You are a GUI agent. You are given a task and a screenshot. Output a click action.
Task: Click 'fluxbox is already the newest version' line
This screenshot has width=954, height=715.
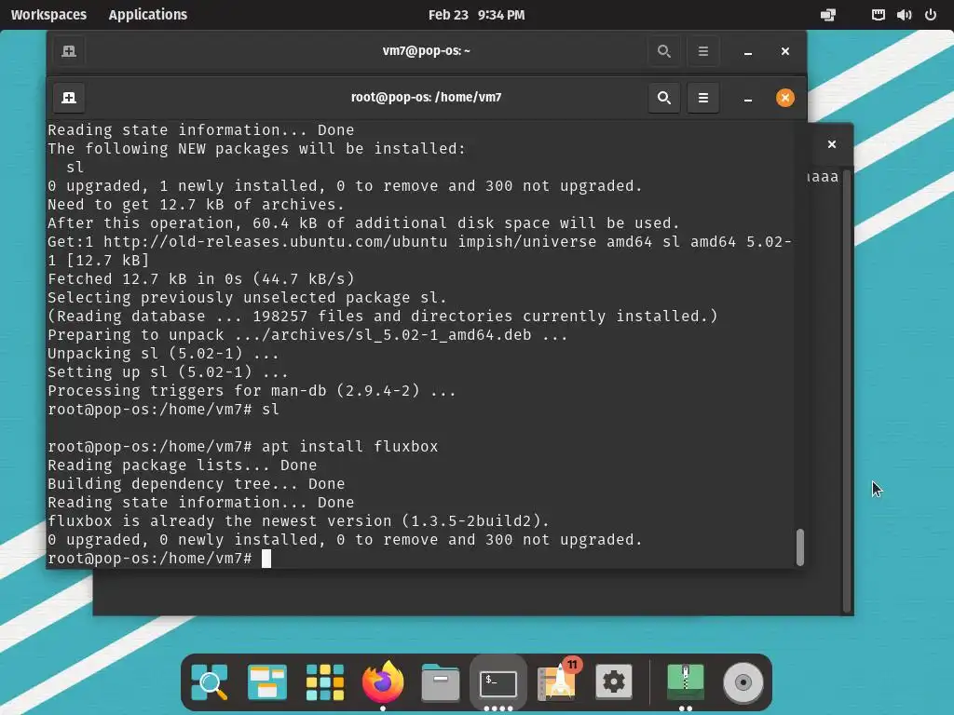click(x=299, y=521)
